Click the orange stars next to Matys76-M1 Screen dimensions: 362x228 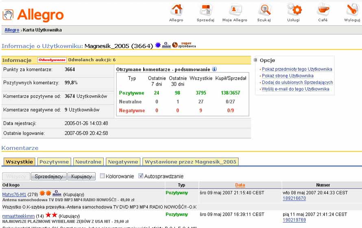(45, 193)
